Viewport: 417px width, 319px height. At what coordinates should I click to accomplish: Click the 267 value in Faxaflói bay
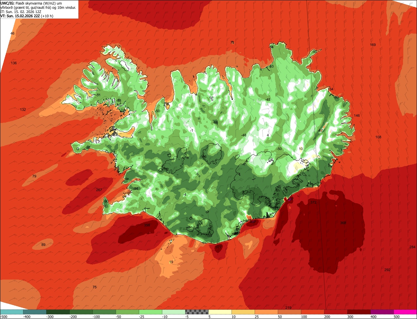(99, 190)
